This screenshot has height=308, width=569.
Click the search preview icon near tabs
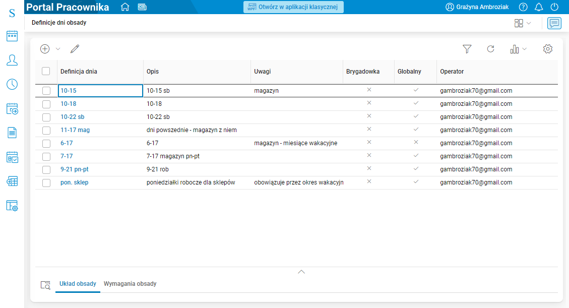(x=45, y=285)
